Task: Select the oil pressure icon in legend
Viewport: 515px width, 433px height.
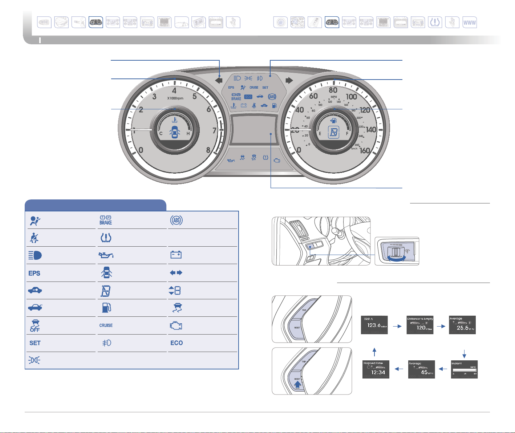Action: [x=106, y=255]
